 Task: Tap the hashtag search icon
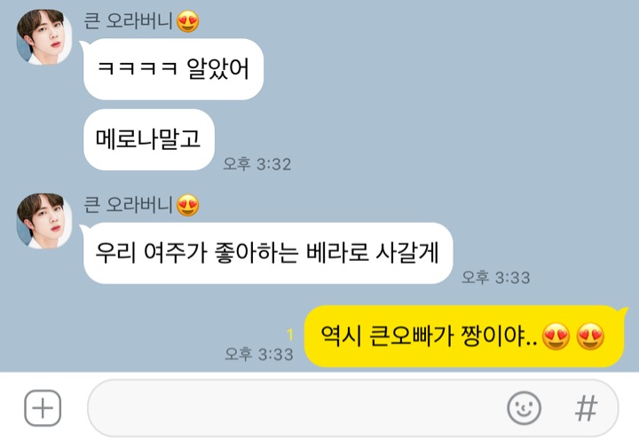point(587,408)
